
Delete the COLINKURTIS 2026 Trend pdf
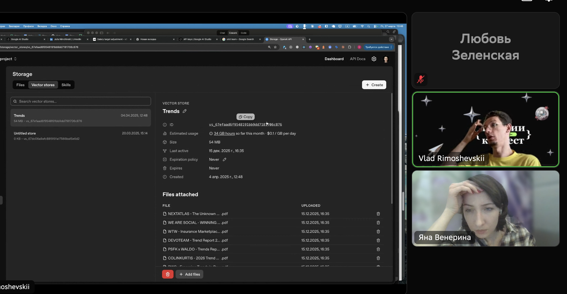(378, 258)
